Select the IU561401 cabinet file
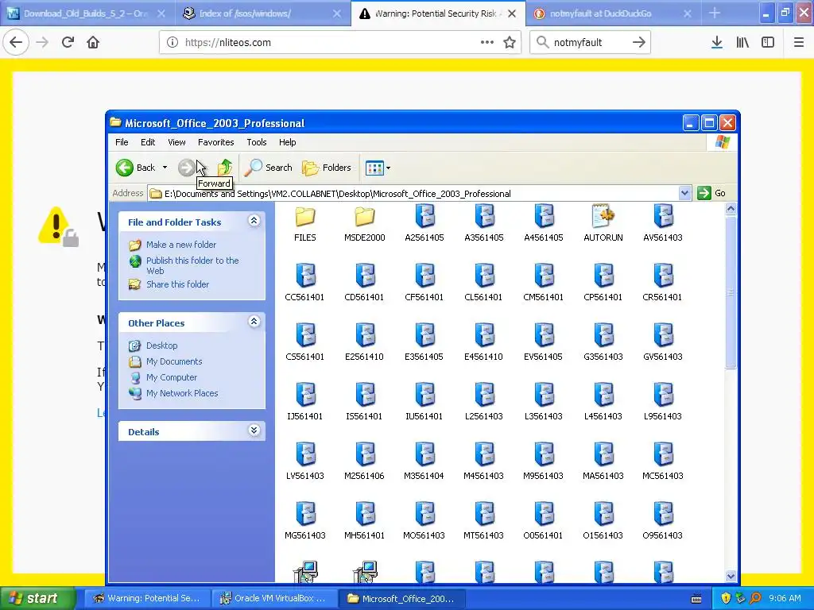 click(x=424, y=395)
